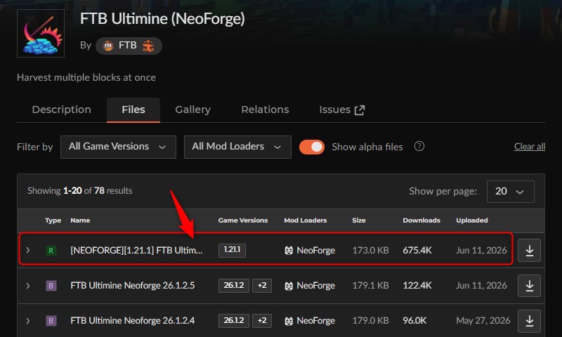This screenshot has width=562, height=337.
Task: Click the 26.1.2 version tag in 26.1.2.4 row
Action: (x=234, y=321)
